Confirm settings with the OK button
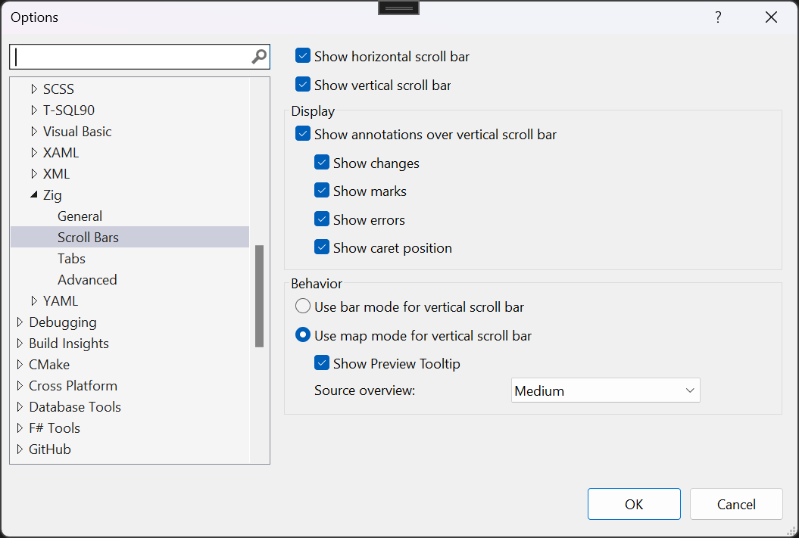The width and height of the screenshot is (799, 538). 634,503
